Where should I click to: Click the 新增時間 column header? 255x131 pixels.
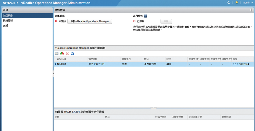click(237, 117)
